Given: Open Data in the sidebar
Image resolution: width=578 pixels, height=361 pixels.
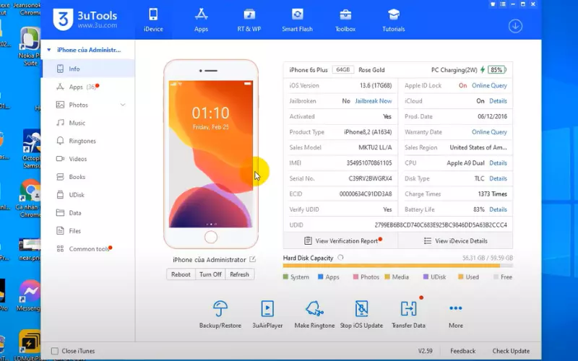Looking at the screenshot, I should pos(88,213).
